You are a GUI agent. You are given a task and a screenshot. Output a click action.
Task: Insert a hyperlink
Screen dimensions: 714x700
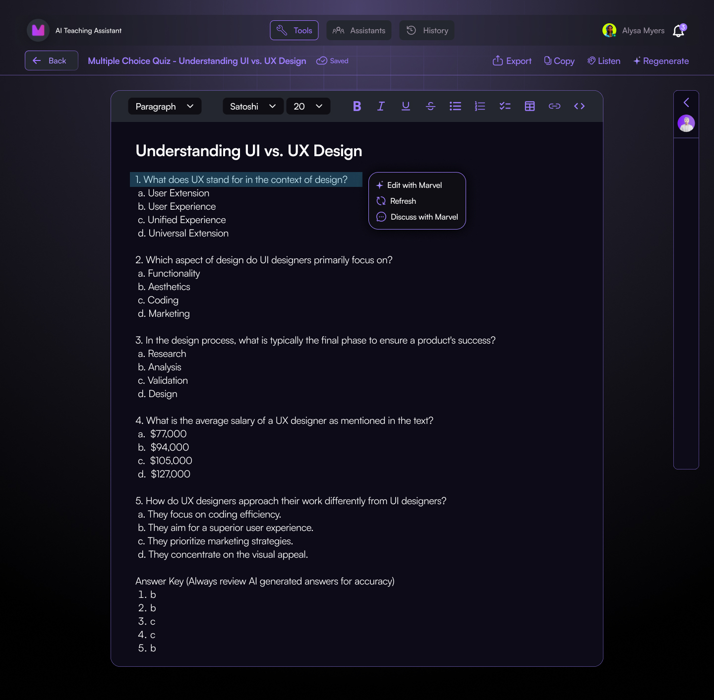click(x=554, y=106)
